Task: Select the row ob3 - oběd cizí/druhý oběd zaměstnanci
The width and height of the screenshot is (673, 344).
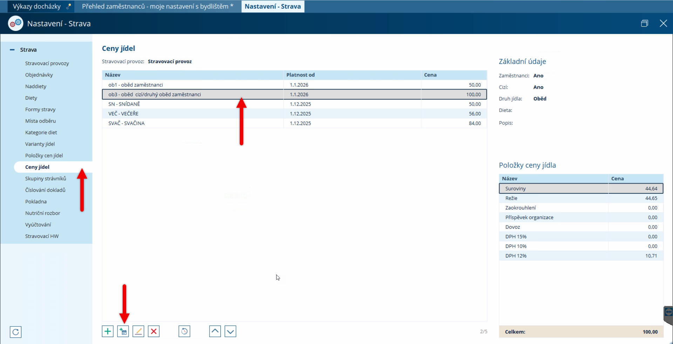Action: [x=294, y=94]
